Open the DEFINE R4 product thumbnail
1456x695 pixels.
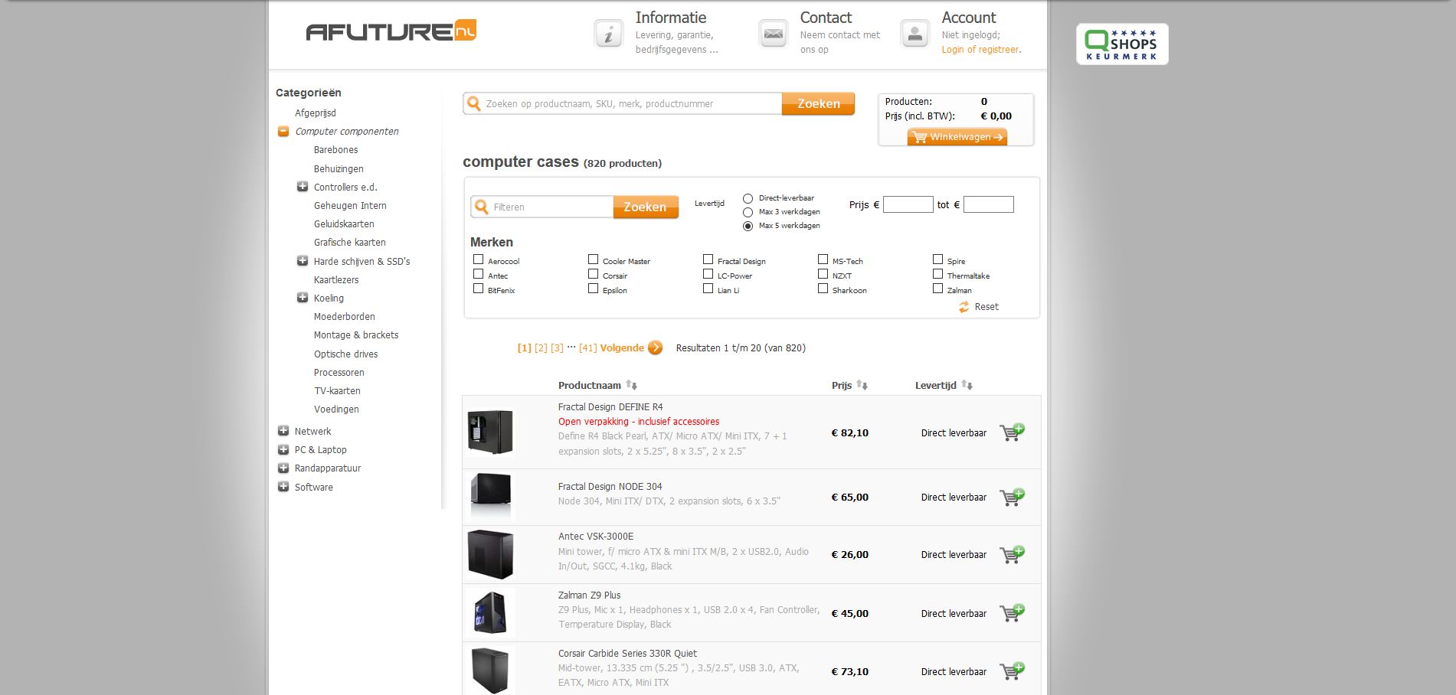click(490, 432)
